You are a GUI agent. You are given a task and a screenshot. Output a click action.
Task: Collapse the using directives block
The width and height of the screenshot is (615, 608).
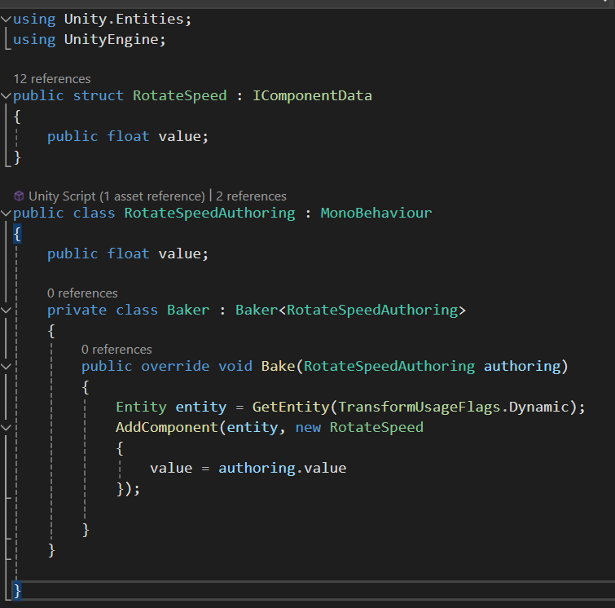click(x=6, y=19)
